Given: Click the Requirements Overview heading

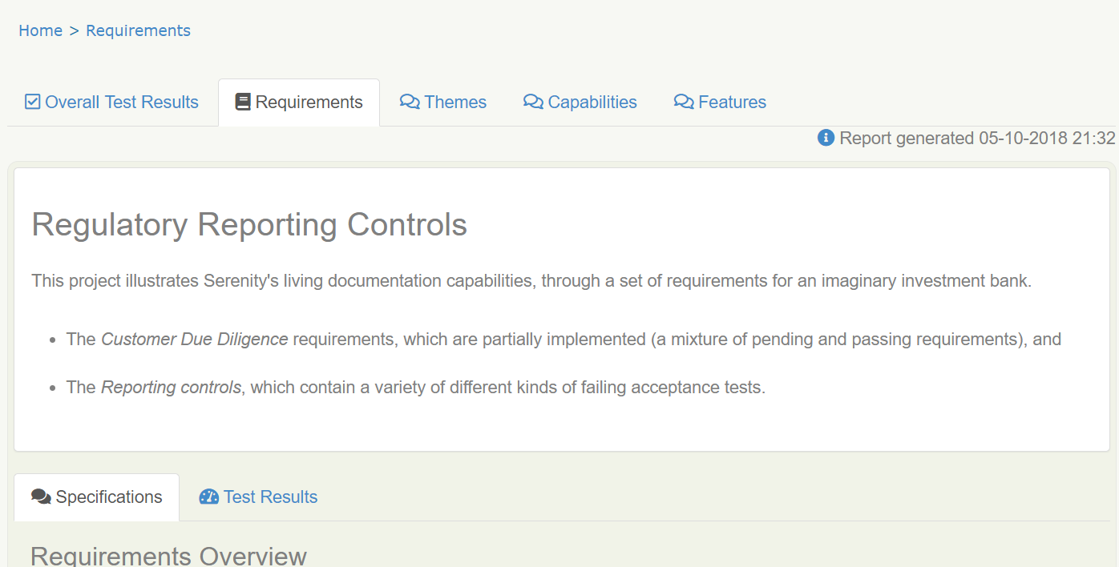Looking at the screenshot, I should point(168,556).
